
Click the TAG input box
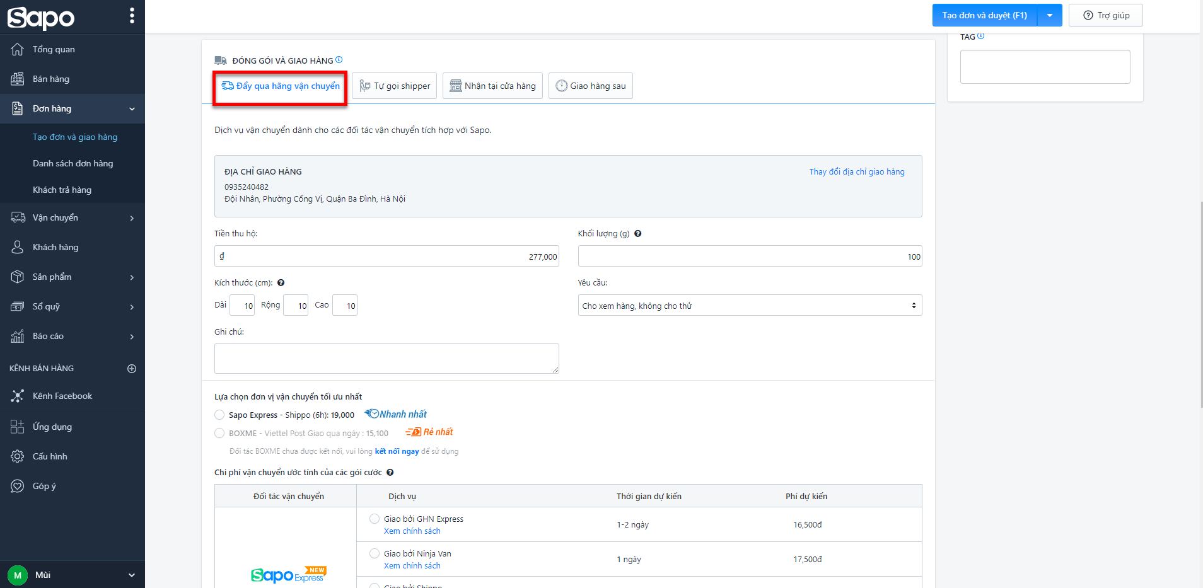tap(1045, 67)
